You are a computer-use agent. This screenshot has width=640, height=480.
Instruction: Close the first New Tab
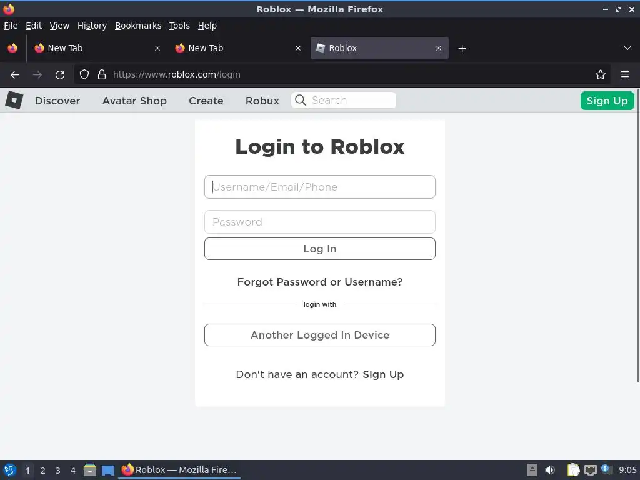(x=157, y=48)
